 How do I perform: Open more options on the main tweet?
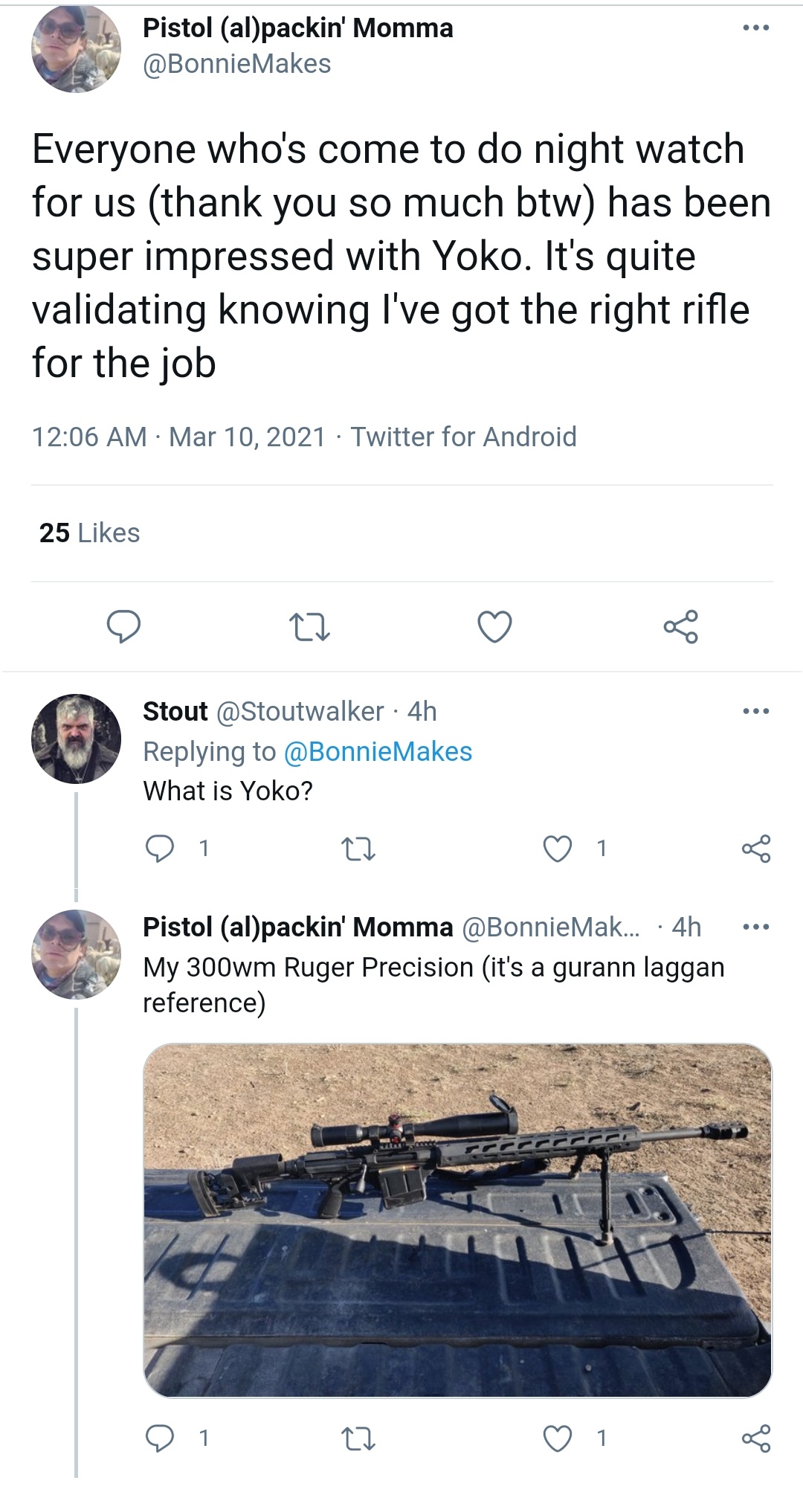756,28
